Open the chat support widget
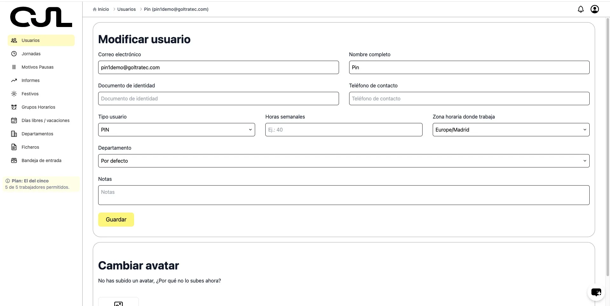The width and height of the screenshot is (610, 306). 596,292
